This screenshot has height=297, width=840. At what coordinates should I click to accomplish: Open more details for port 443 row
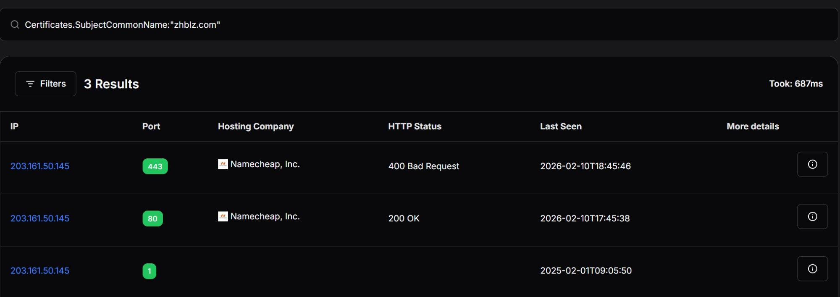[x=812, y=164]
